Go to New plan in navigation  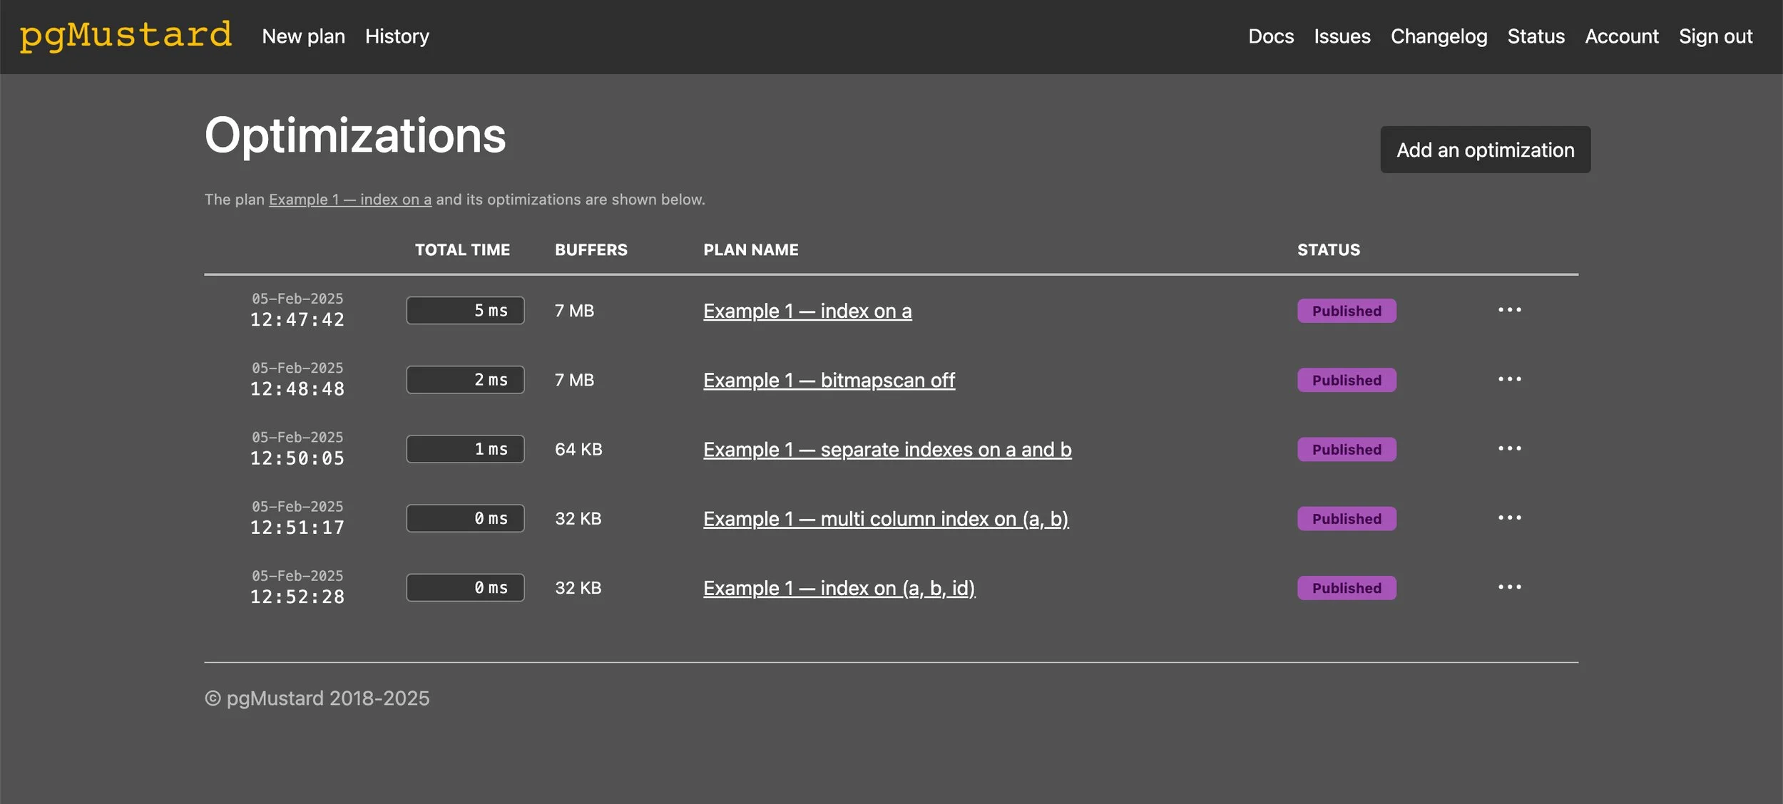pyautogui.click(x=303, y=36)
